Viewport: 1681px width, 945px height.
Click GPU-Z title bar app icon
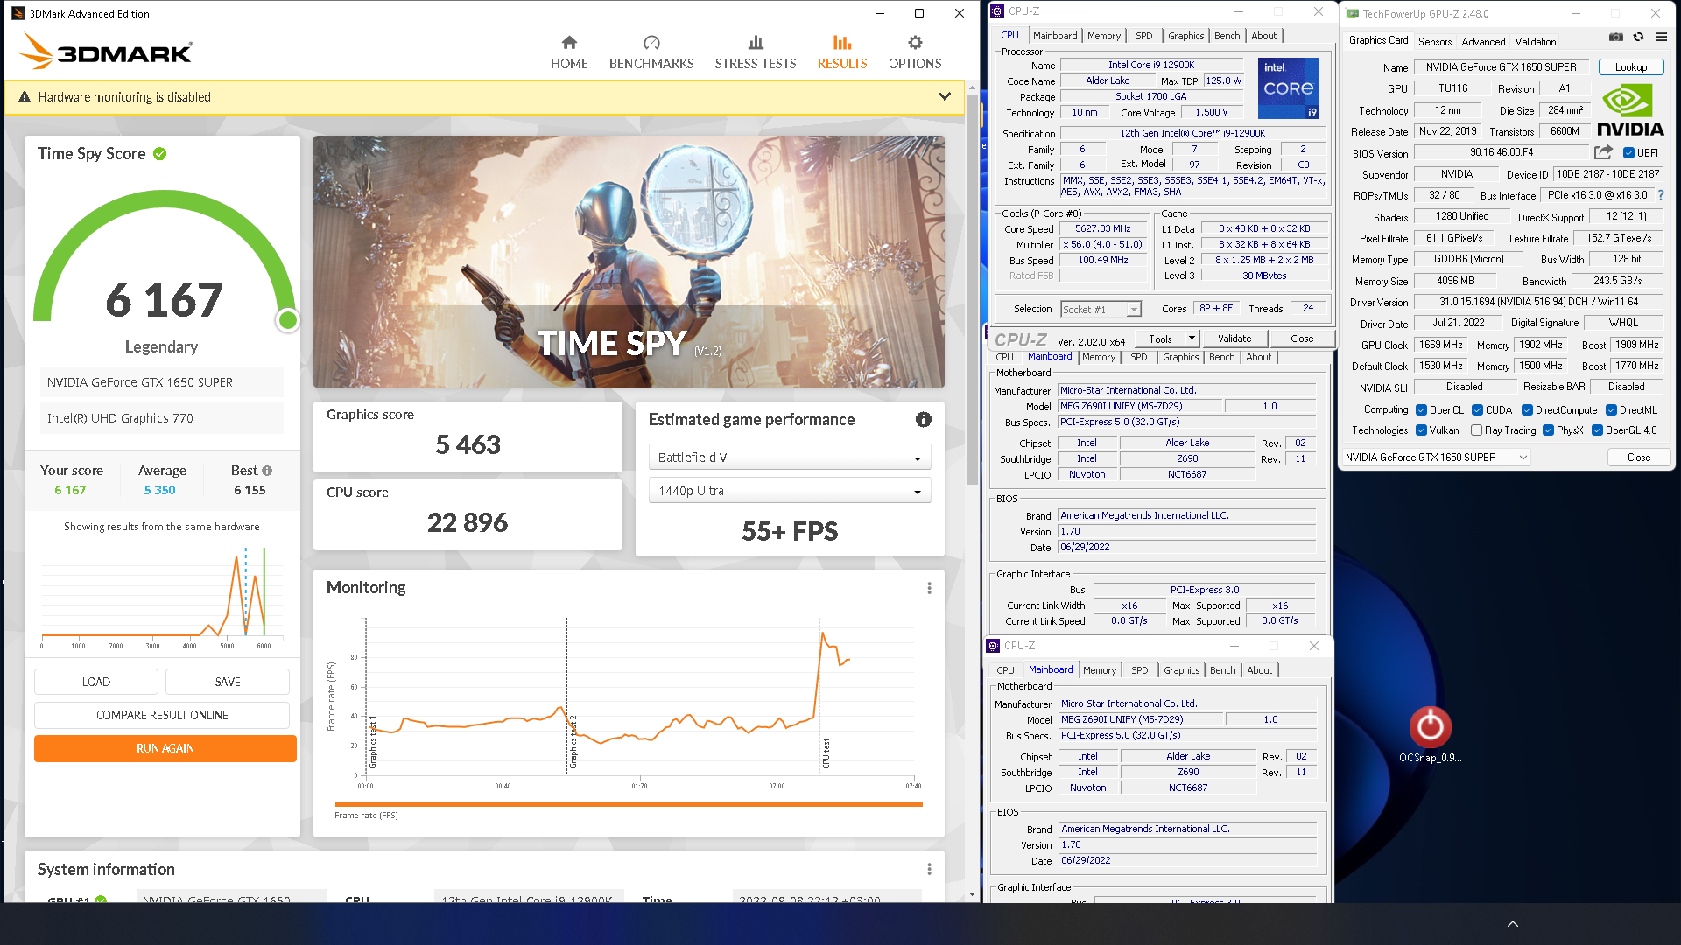click(1352, 13)
